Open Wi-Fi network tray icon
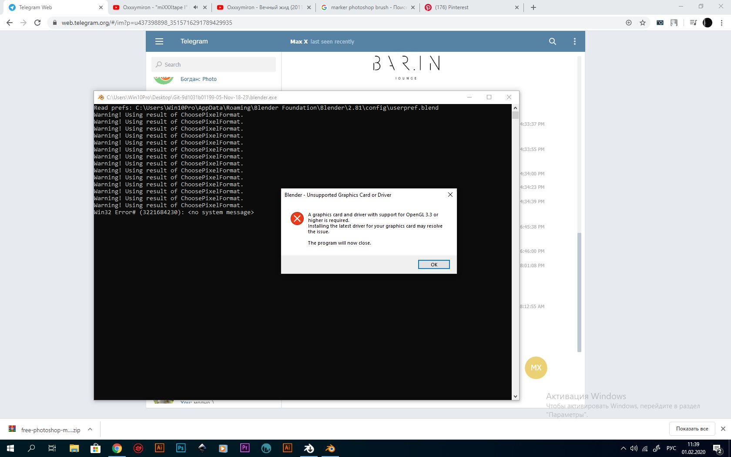This screenshot has height=457, width=731. point(645,448)
